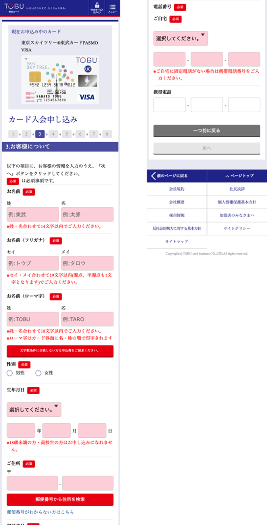The height and width of the screenshot is (525, 267).
Task: Click the 3.お客様について section header
Action: (60, 147)
